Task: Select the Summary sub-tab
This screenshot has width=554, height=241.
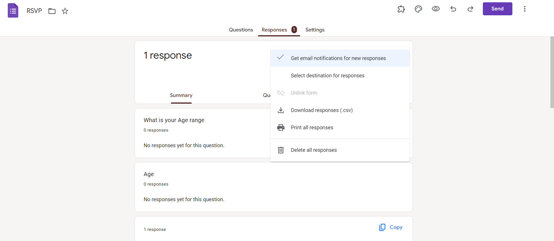Action: click(x=181, y=96)
